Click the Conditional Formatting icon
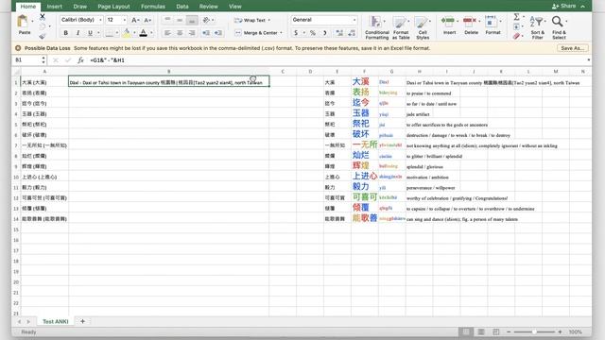 pyautogui.click(x=375, y=22)
